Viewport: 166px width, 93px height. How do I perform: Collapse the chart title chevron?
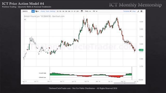[25, 20]
